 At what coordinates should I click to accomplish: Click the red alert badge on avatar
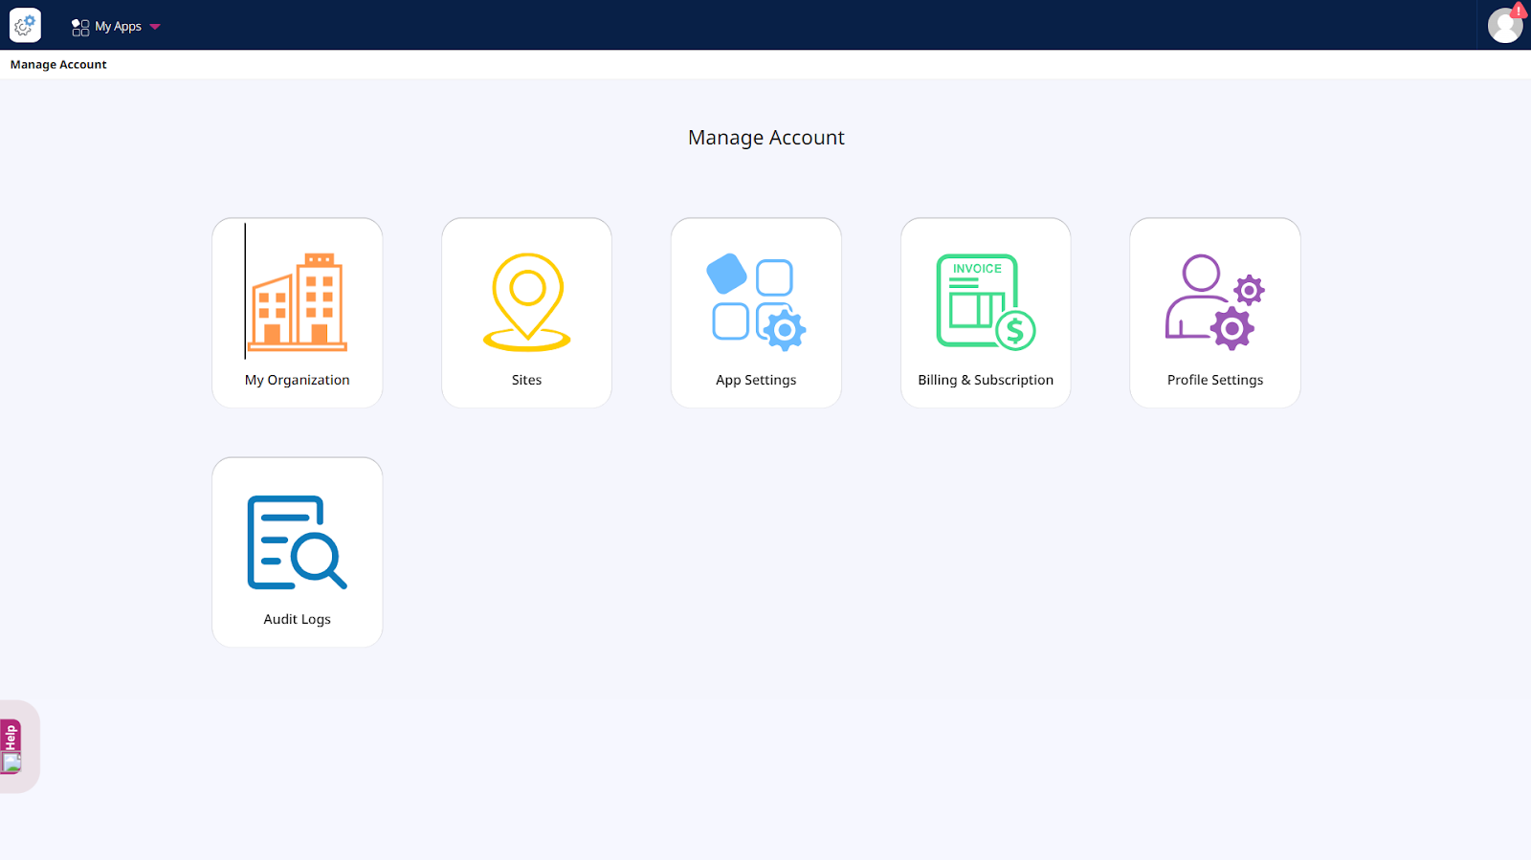point(1519,11)
